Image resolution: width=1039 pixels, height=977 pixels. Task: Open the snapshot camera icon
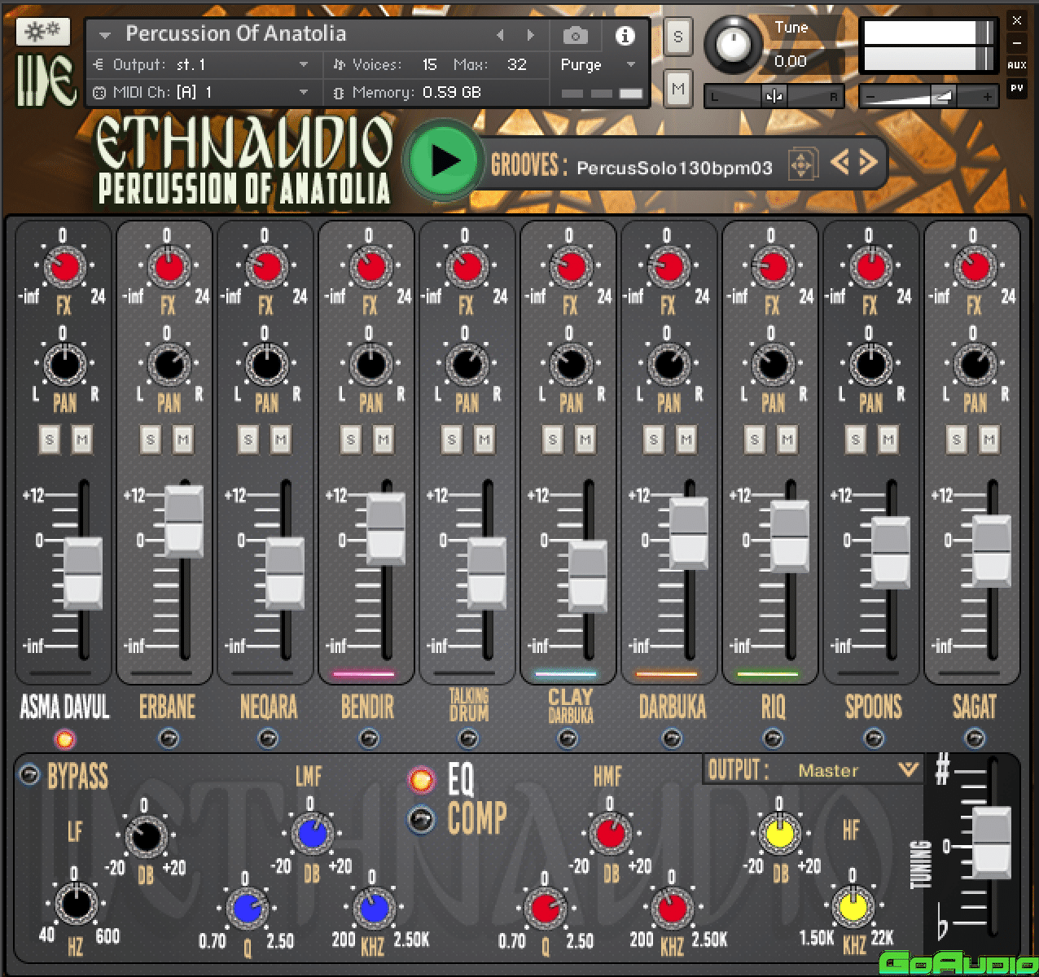(575, 36)
